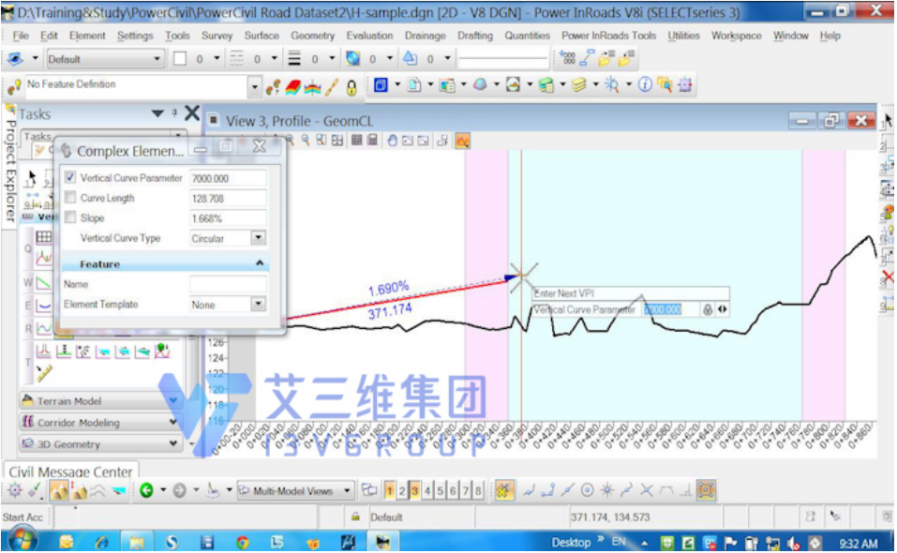Open the Geometry menu
The image size is (897, 553).
pyautogui.click(x=312, y=36)
